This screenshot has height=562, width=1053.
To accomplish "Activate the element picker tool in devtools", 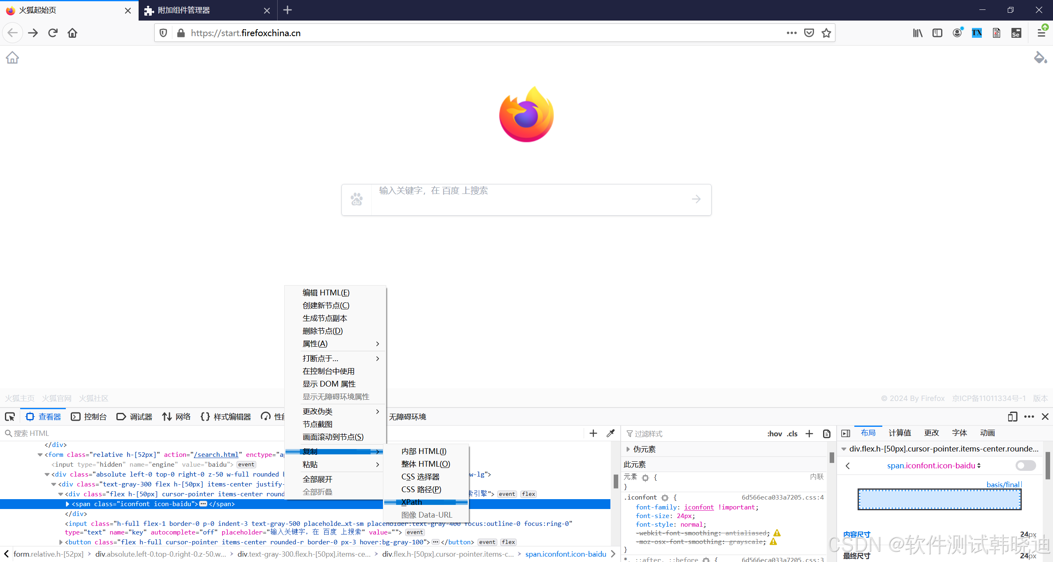I will tap(10, 417).
